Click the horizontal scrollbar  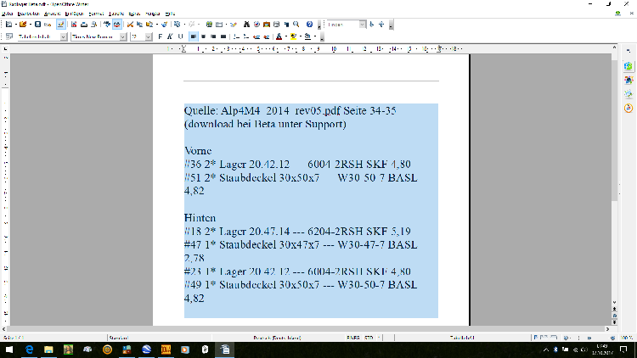307,329
